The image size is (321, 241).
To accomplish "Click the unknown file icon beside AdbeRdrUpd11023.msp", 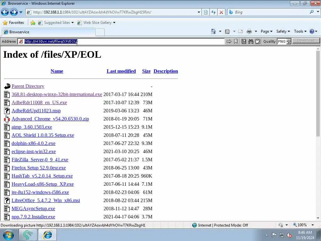I will (x=7, y=111).
